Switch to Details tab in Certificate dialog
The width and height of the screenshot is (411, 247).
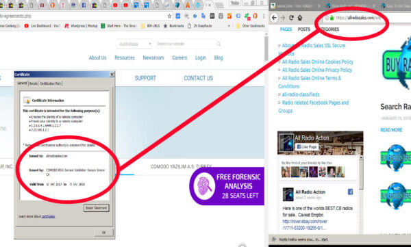pos(34,83)
